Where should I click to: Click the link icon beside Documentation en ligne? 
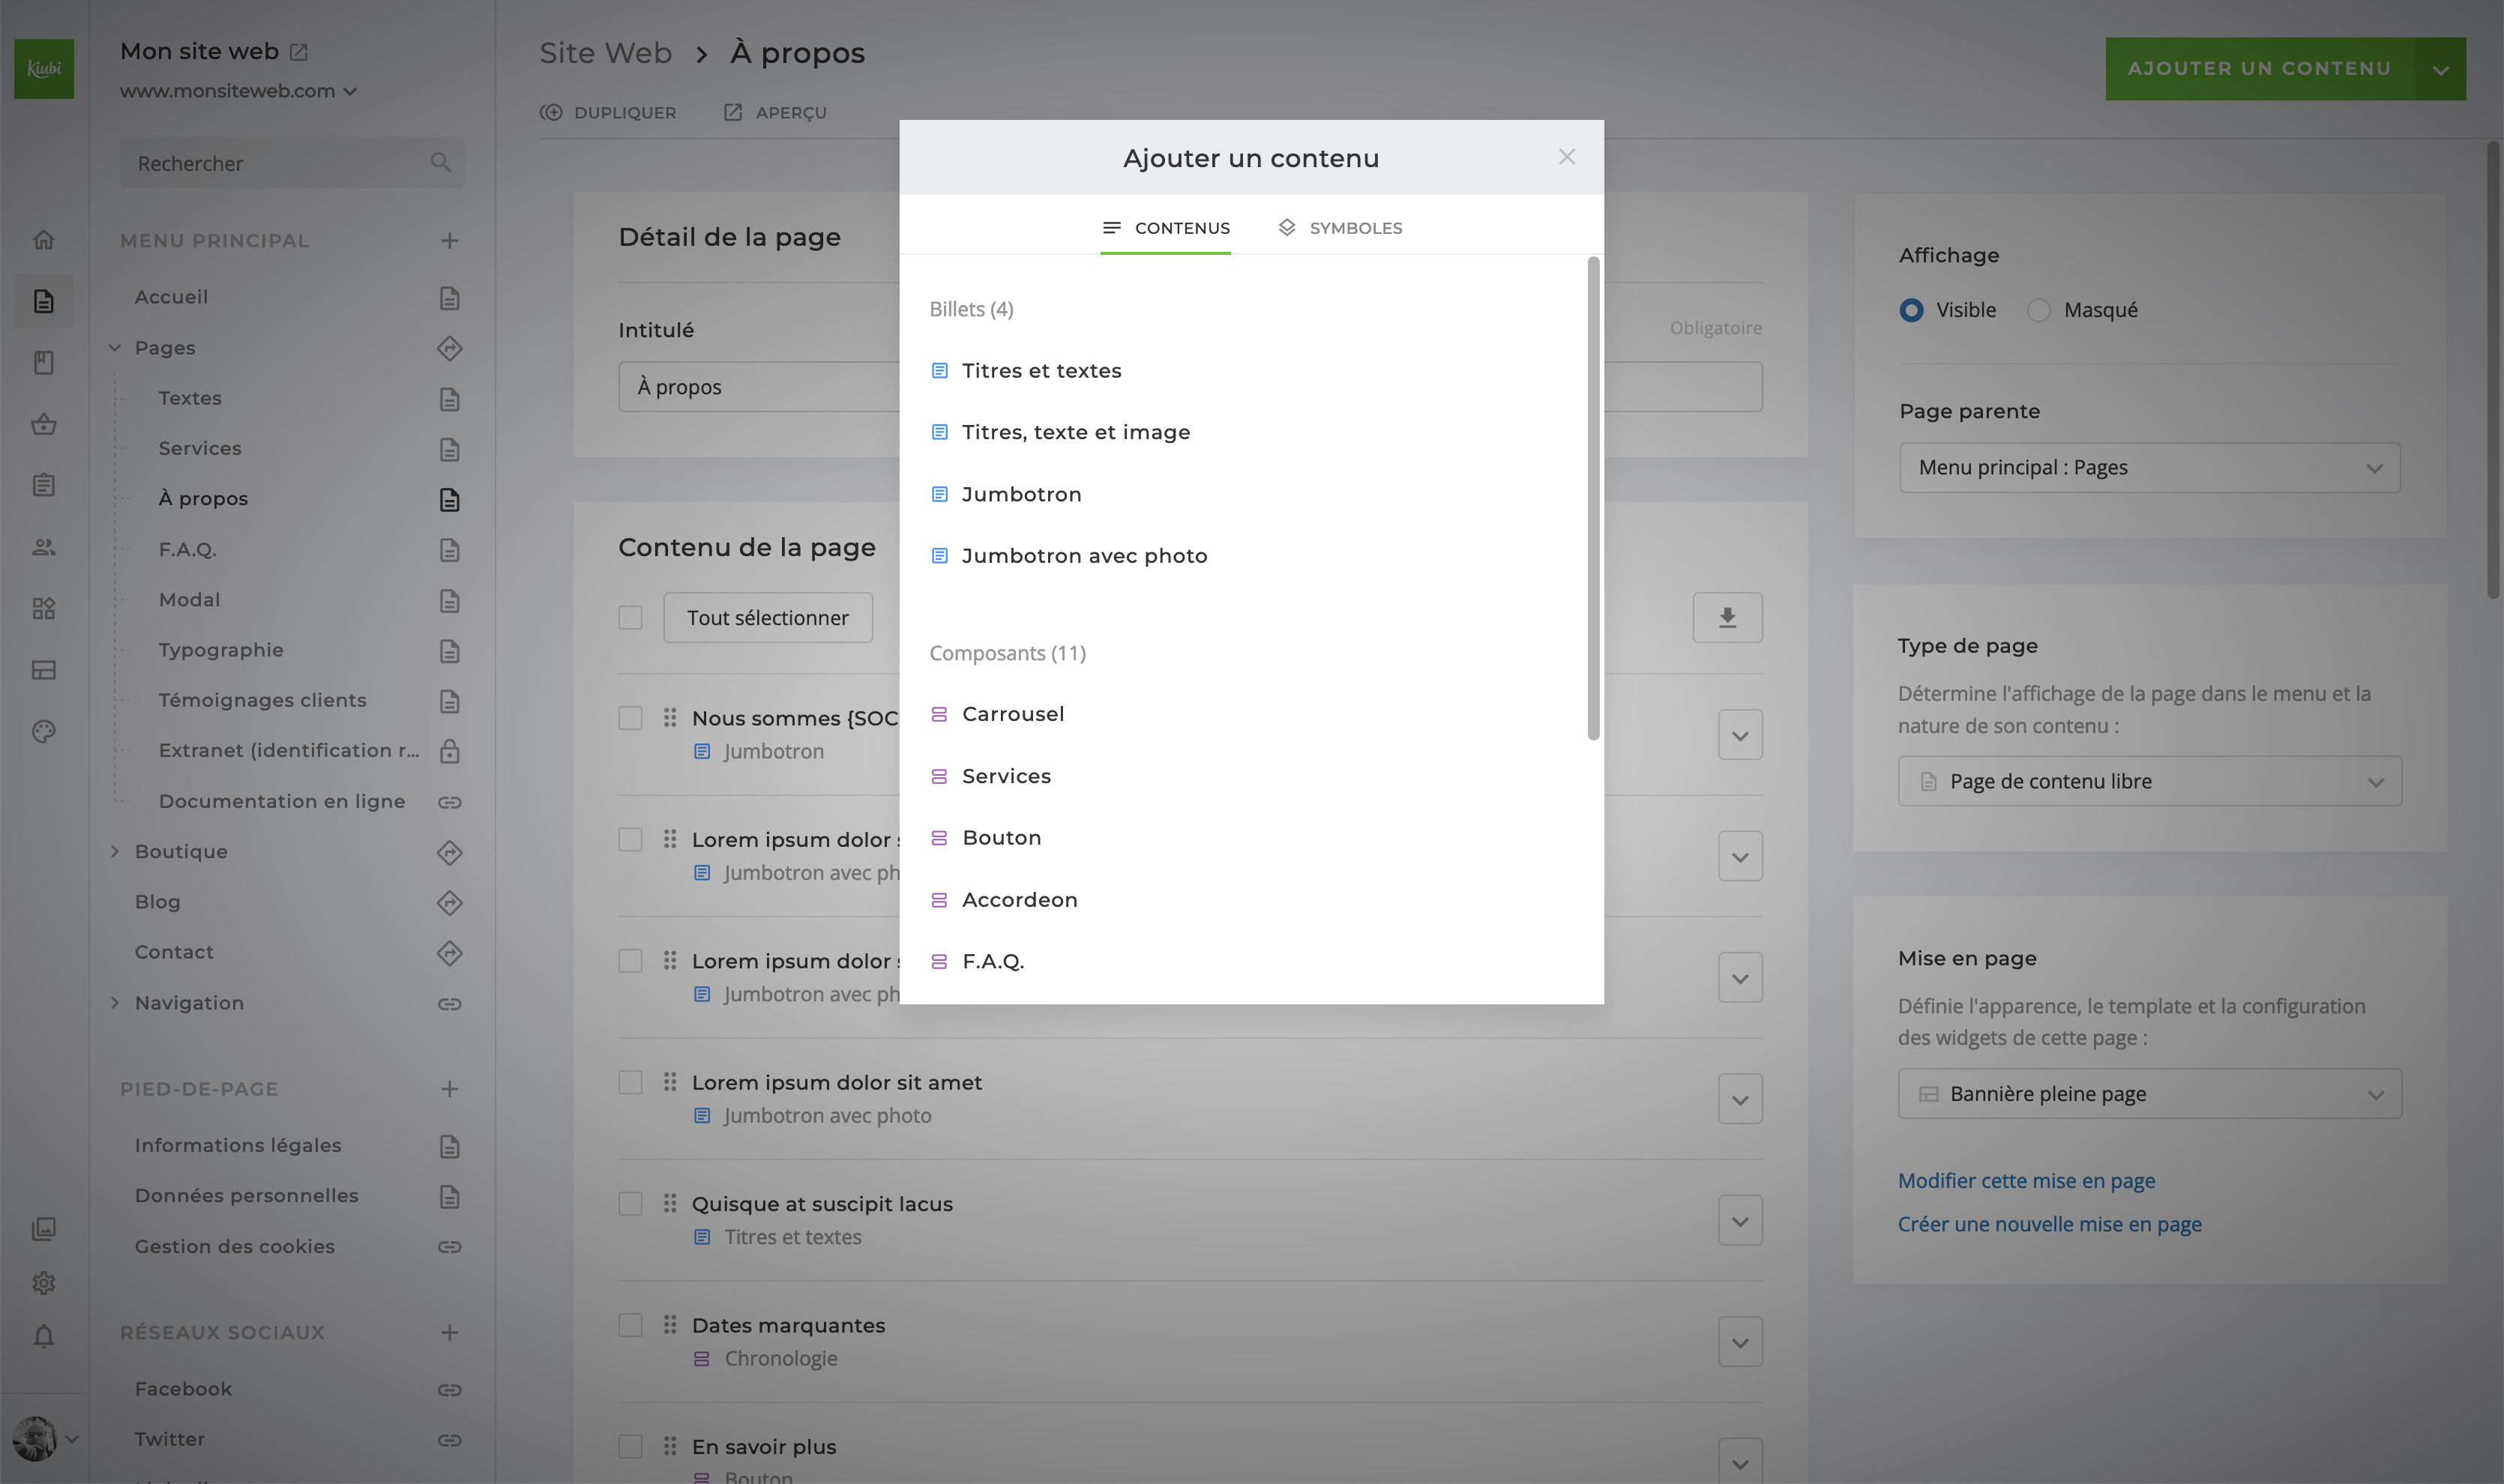click(449, 802)
